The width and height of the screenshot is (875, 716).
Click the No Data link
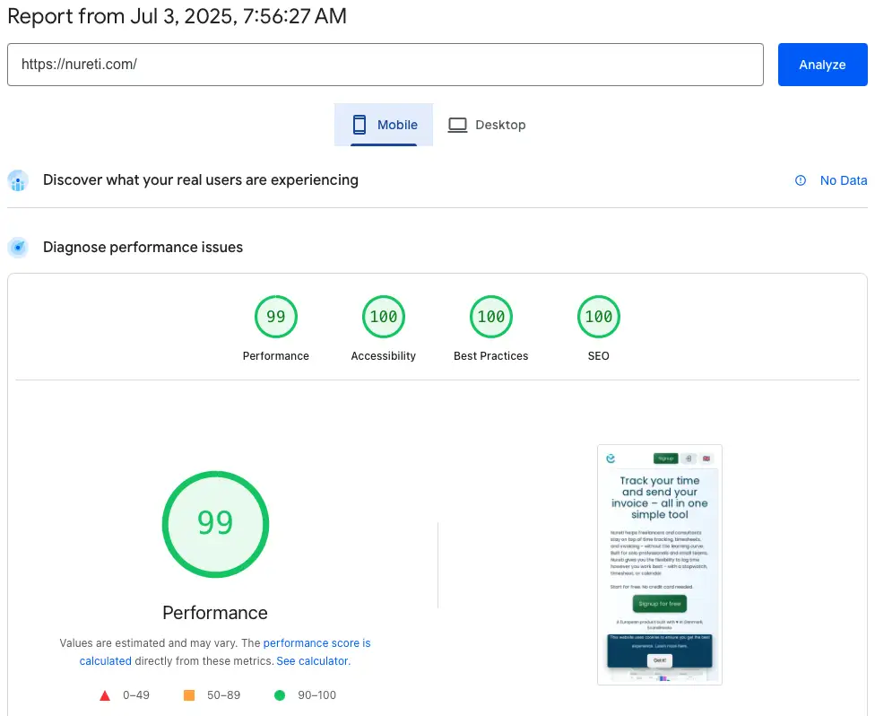pyautogui.click(x=844, y=180)
